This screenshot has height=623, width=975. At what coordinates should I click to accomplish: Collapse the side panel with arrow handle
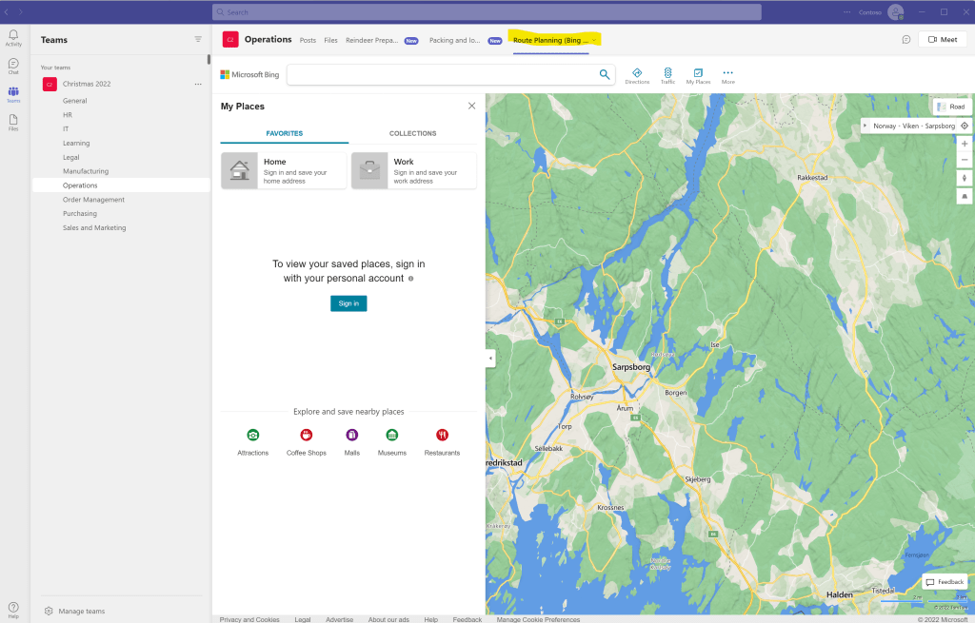pos(490,358)
